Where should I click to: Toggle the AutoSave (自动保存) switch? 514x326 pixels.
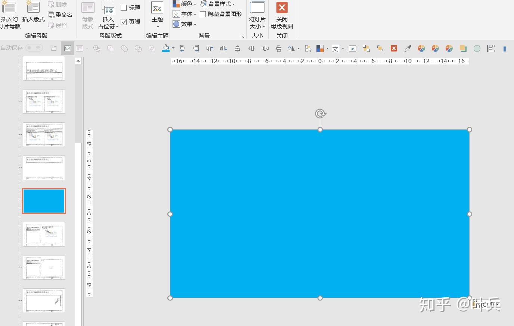tap(34, 48)
